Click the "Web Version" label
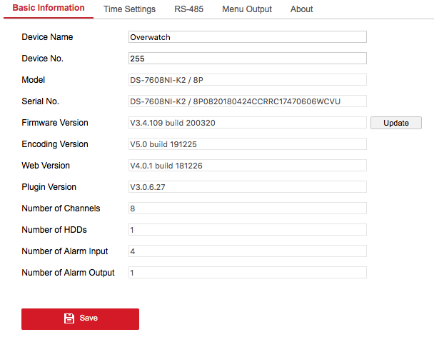This screenshot has width=434, height=342. pos(46,166)
